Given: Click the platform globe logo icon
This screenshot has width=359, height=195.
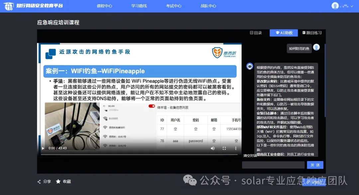Looking at the screenshot, I should pos(9,6).
